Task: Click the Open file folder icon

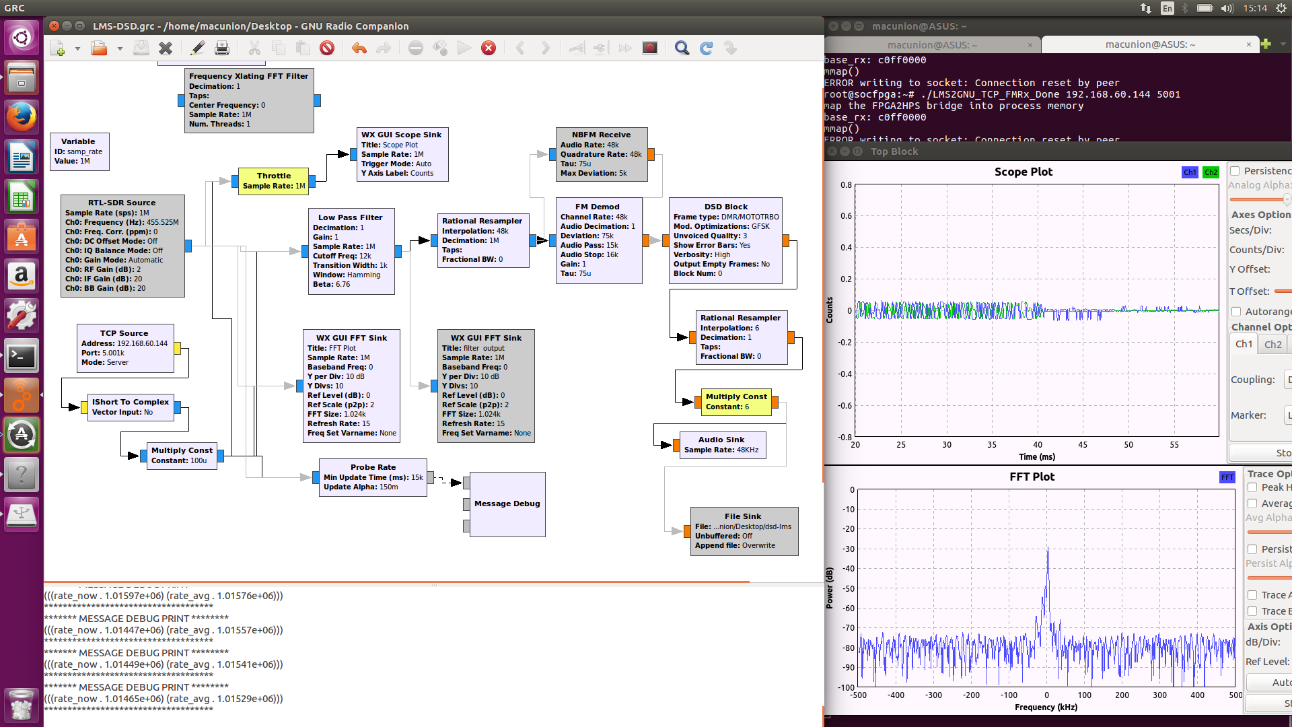Action: click(x=99, y=48)
